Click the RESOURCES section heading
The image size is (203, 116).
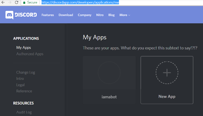pyautogui.click(x=23, y=103)
